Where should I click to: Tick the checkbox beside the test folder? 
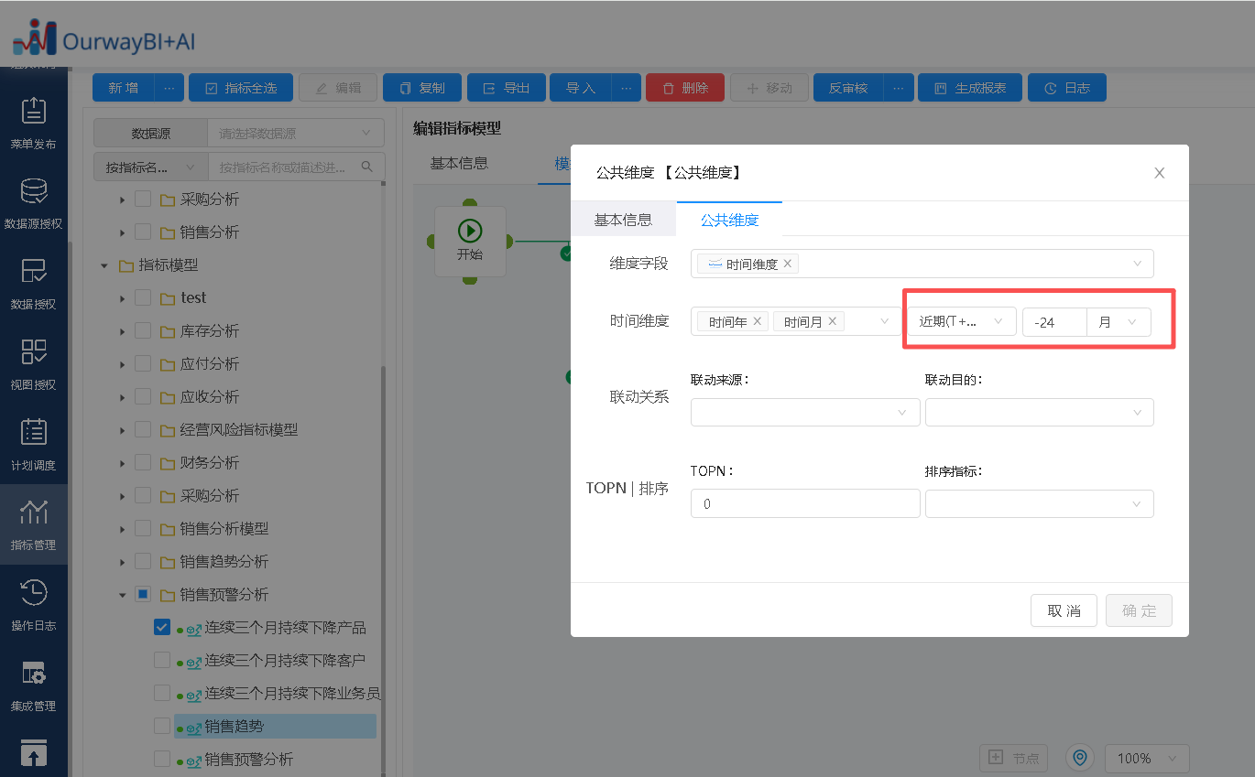coord(143,297)
